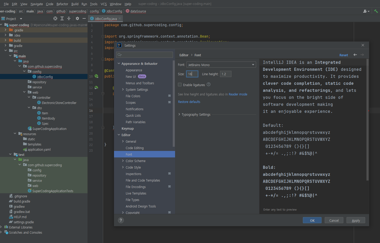Open the Help menu
The image size is (380, 243).
tap(128, 4)
